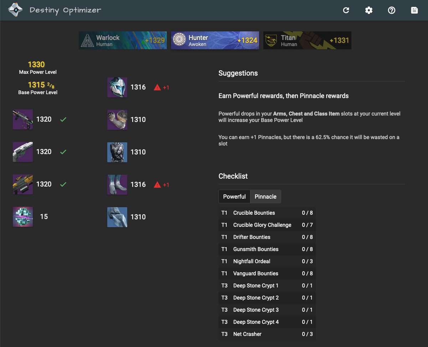The height and width of the screenshot is (347, 428).
Task: Click the energy weapon hand cannon icon
Action: (23, 152)
